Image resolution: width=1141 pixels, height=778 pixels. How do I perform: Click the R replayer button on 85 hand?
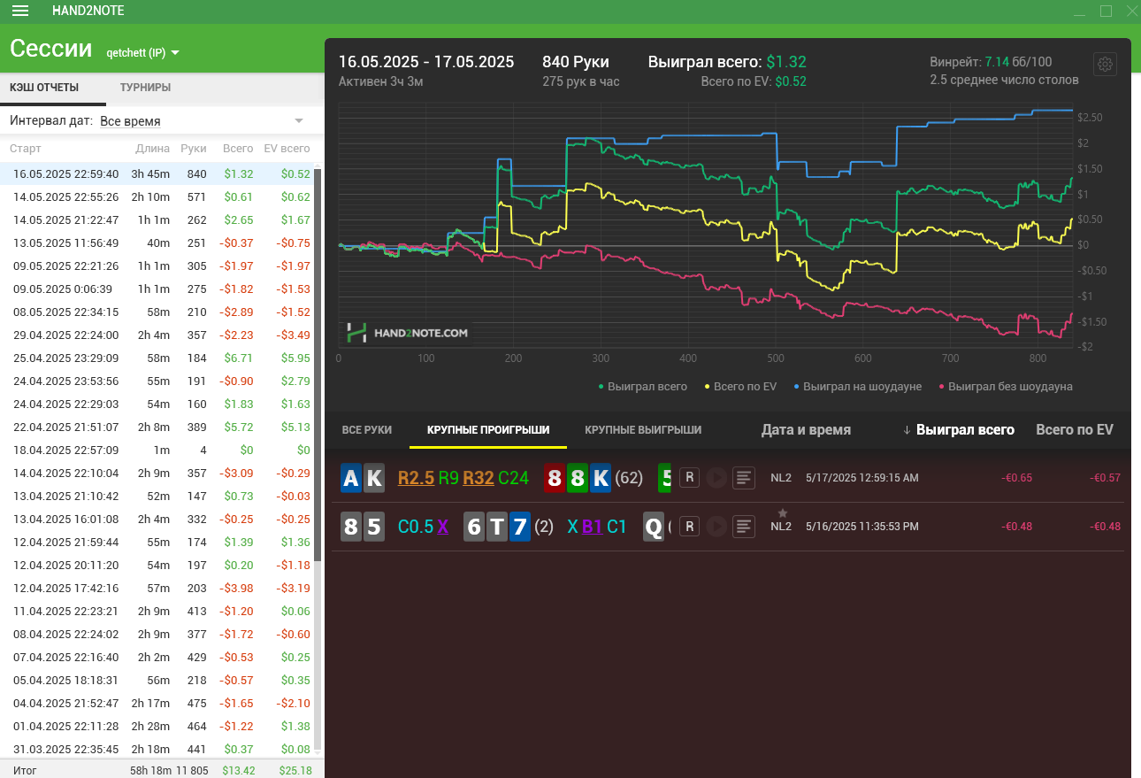(690, 527)
